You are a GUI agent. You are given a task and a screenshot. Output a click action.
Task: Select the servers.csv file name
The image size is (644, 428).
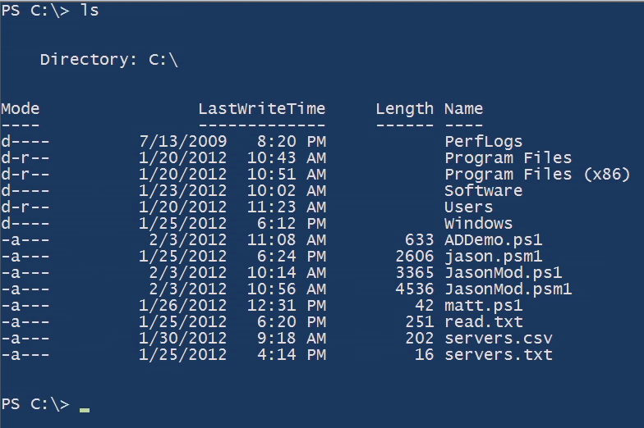click(498, 338)
